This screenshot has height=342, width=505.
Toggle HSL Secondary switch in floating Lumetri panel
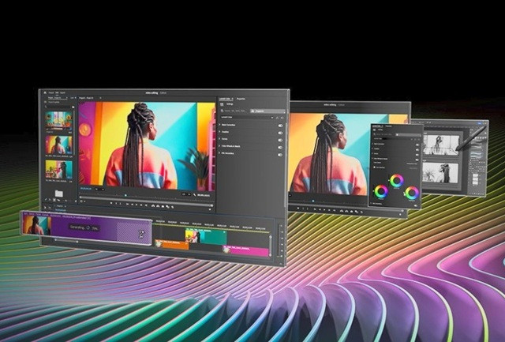tap(416, 205)
